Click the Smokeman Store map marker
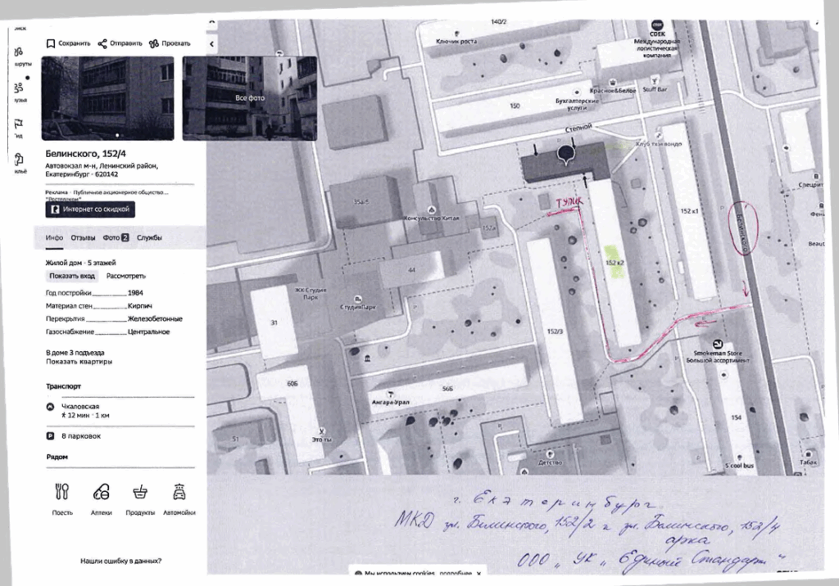 click(x=718, y=345)
